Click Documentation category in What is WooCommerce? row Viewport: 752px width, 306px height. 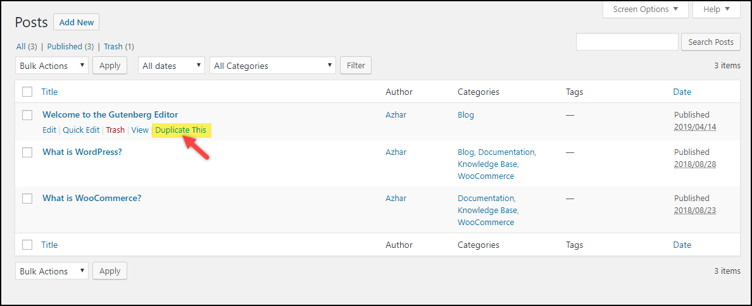tap(486, 198)
